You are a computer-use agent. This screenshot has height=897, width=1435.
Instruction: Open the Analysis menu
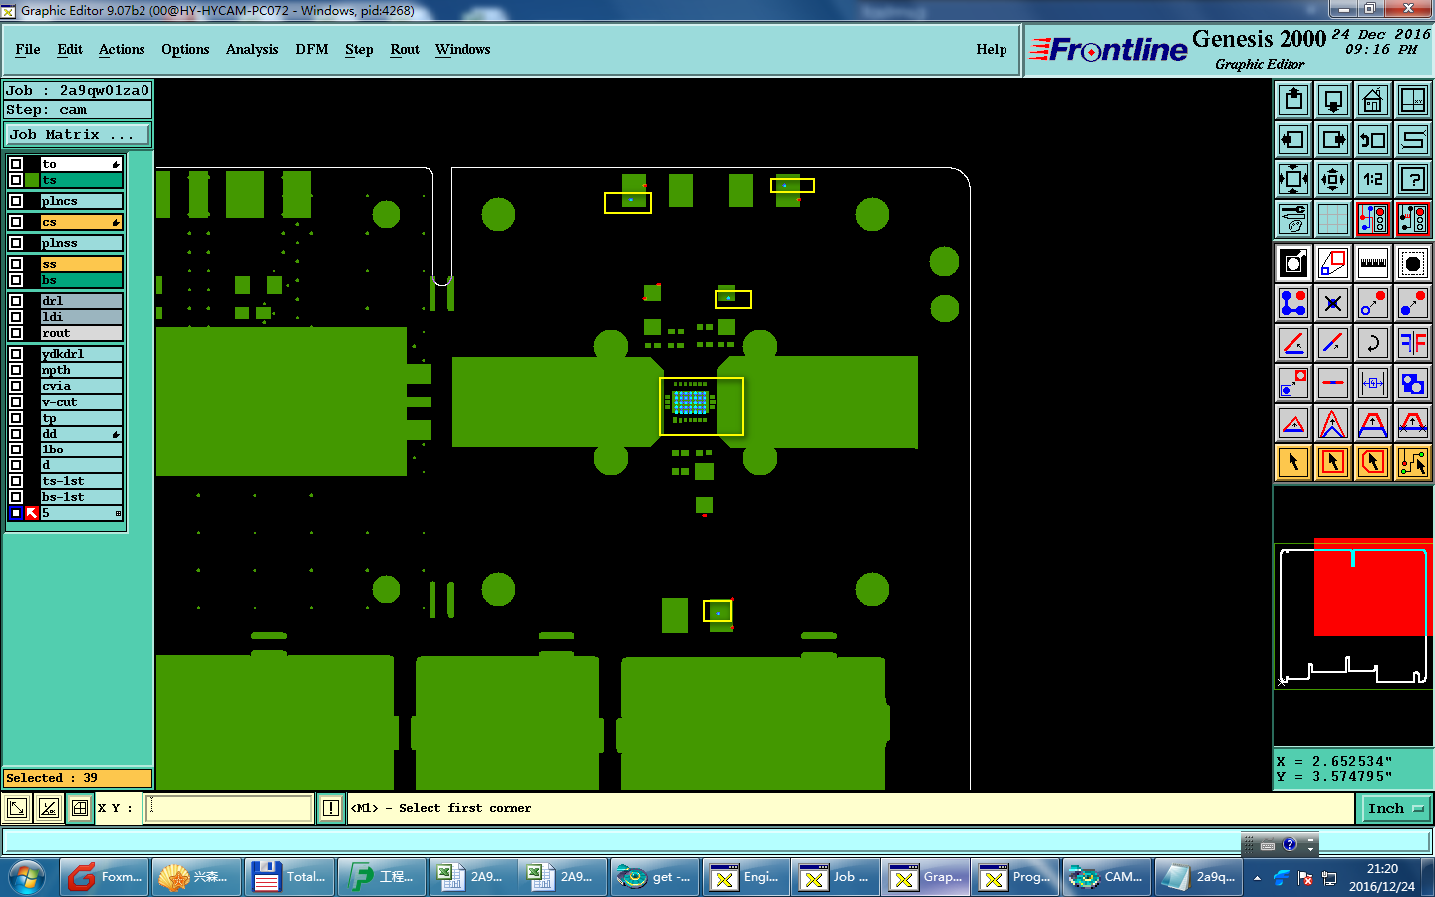(x=252, y=49)
